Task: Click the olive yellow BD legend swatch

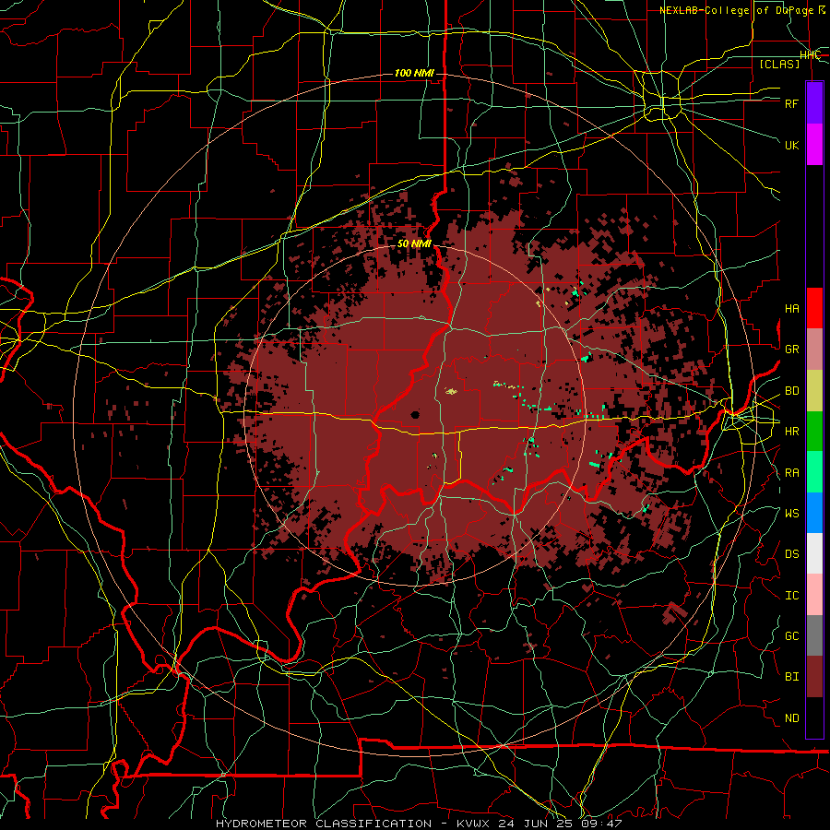Action: pyautogui.click(x=814, y=390)
